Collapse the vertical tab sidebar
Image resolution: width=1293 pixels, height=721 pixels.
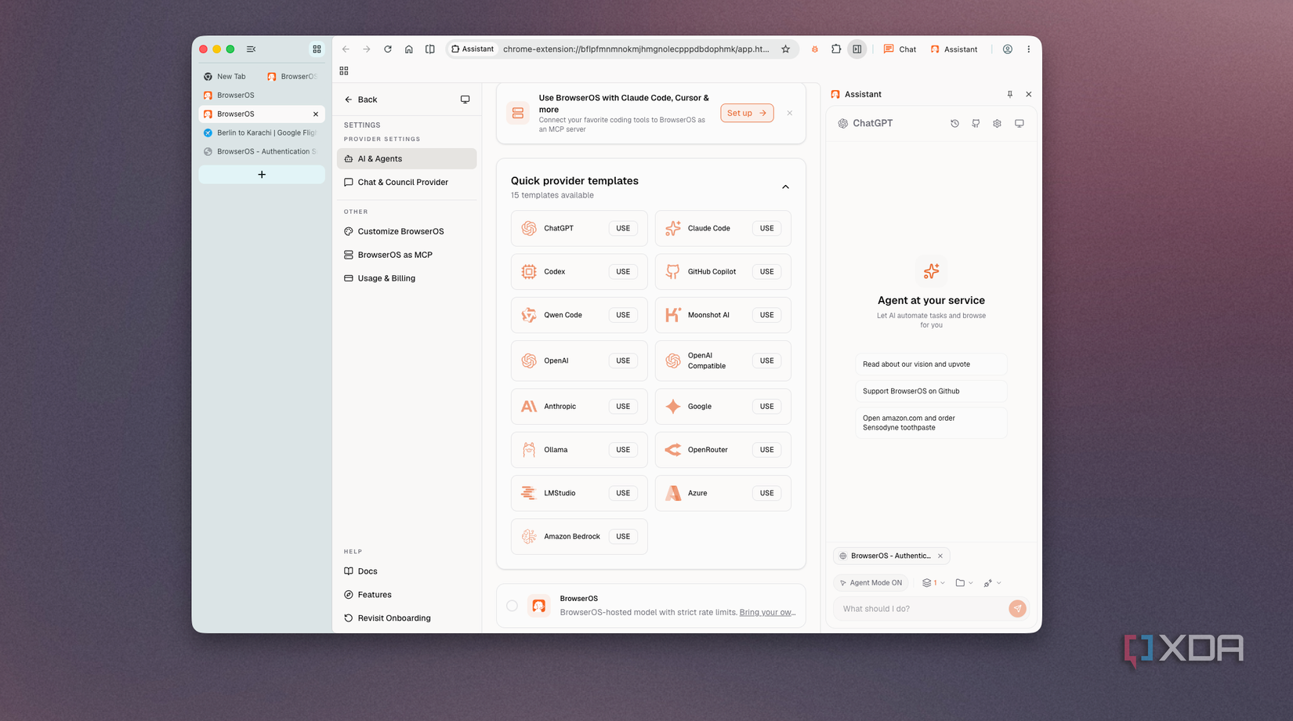[252, 49]
